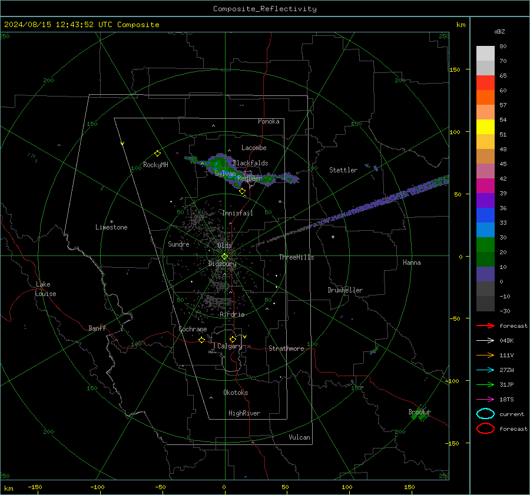Click the Hanna city label
This screenshot has height=495, width=530.
coord(412,263)
